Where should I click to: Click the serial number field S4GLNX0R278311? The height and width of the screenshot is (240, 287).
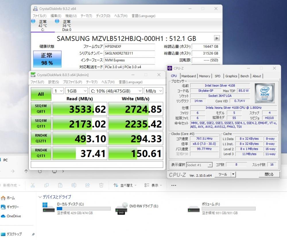pyautogui.click(x=129, y=53)
